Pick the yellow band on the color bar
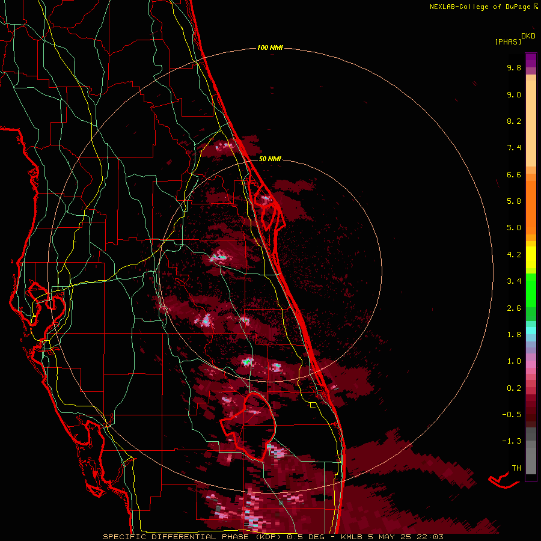Viewport: 541px width, 541px height. coord(531,257)
